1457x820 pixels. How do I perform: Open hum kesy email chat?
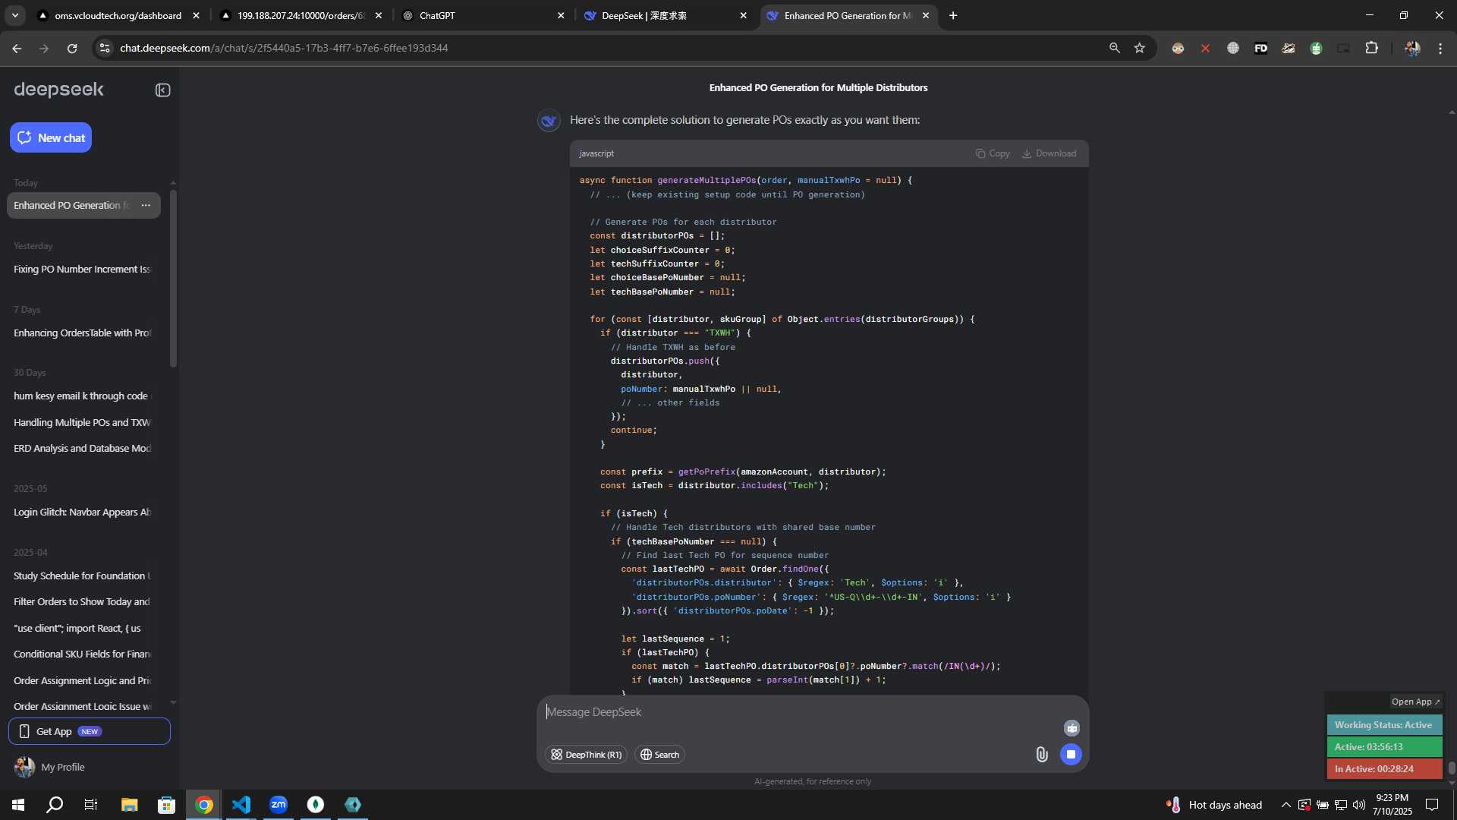(x=82, y=396)
